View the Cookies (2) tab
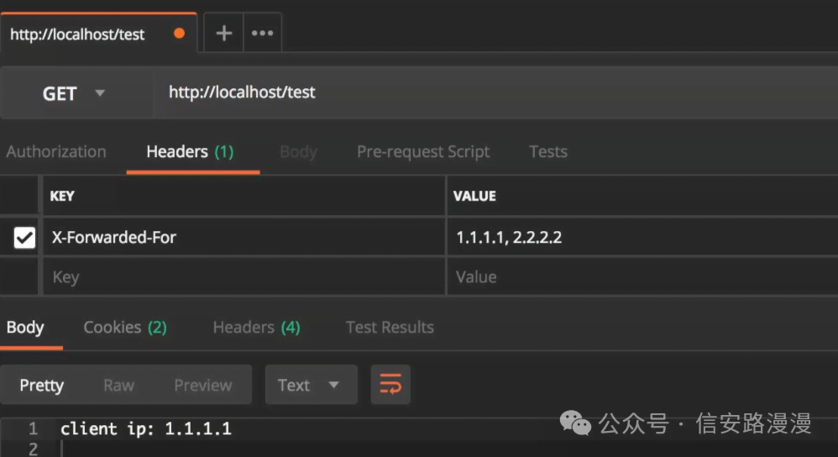The image size is (838, 457). click(125, 327)
